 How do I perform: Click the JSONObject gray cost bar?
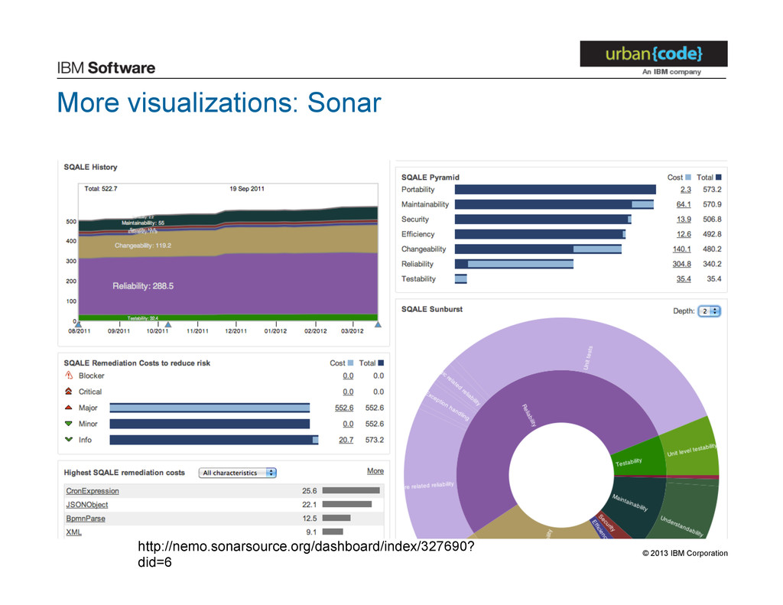pyautogui.click(x=347, y=504)
